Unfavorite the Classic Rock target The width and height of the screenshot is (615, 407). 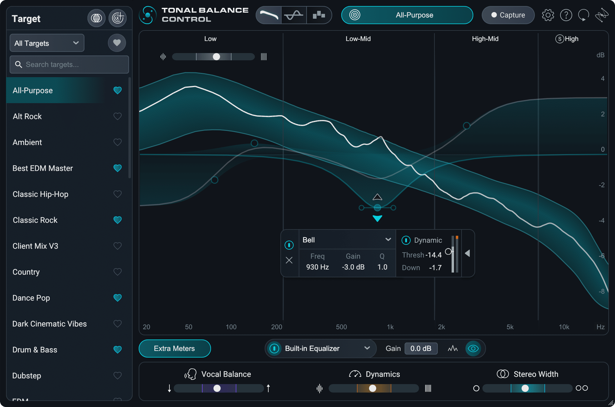[x=117, y=220]
